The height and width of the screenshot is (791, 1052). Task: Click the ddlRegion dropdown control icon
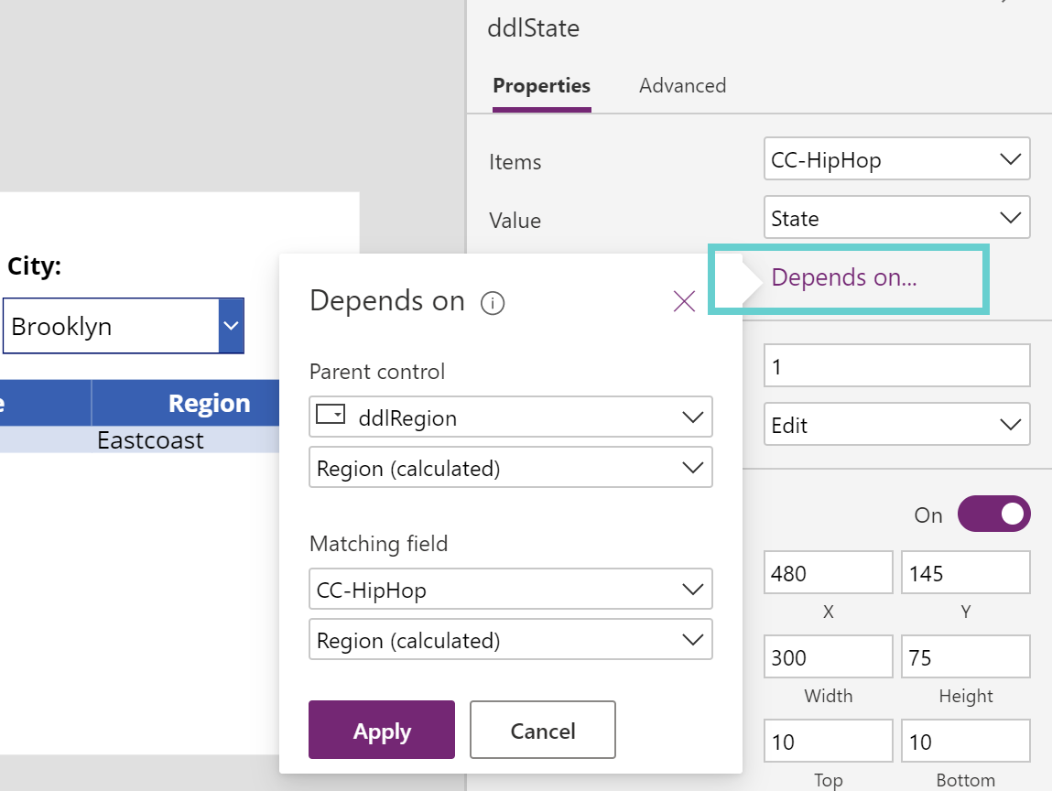331,417
